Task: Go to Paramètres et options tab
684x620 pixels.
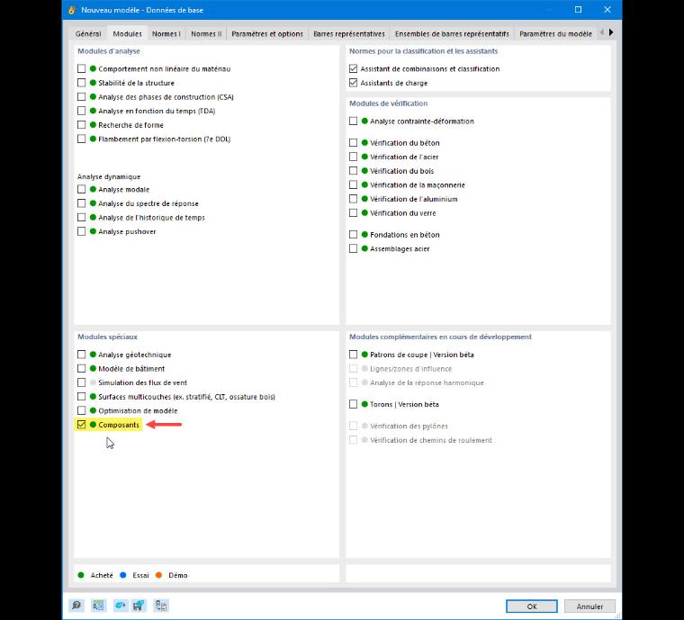Action: (x=267, y=33)
